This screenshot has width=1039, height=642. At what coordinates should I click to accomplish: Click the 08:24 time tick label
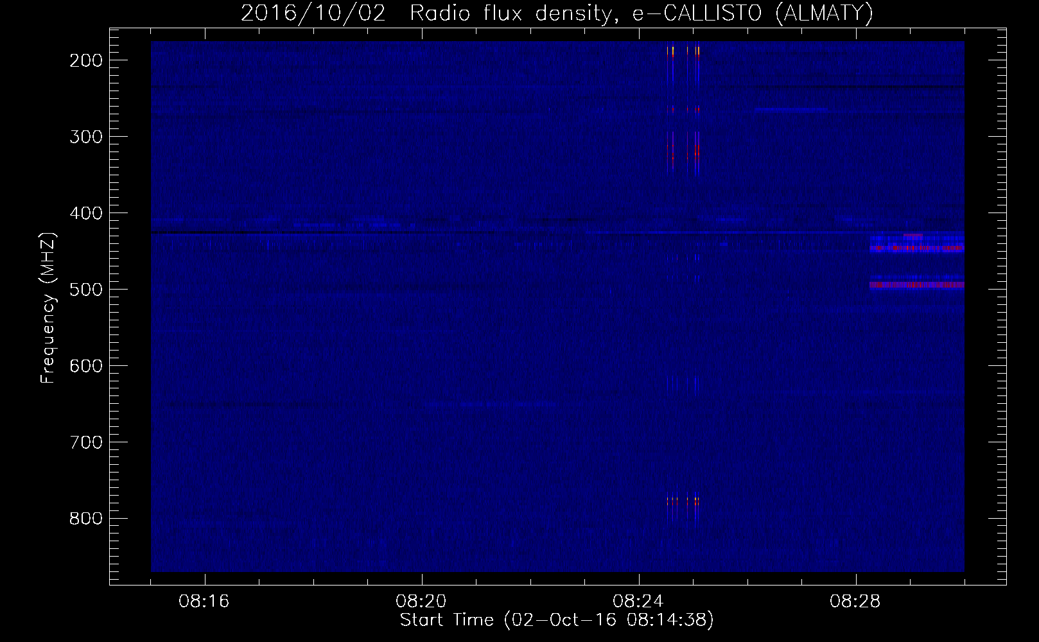click(x=638, y=602)
